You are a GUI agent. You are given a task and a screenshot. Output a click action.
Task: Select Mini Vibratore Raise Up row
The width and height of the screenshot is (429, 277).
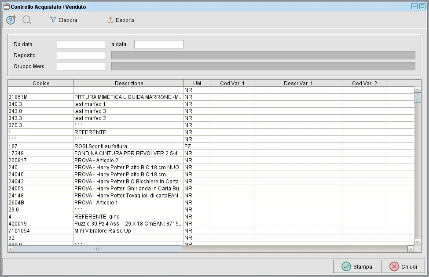coord(211,231)
